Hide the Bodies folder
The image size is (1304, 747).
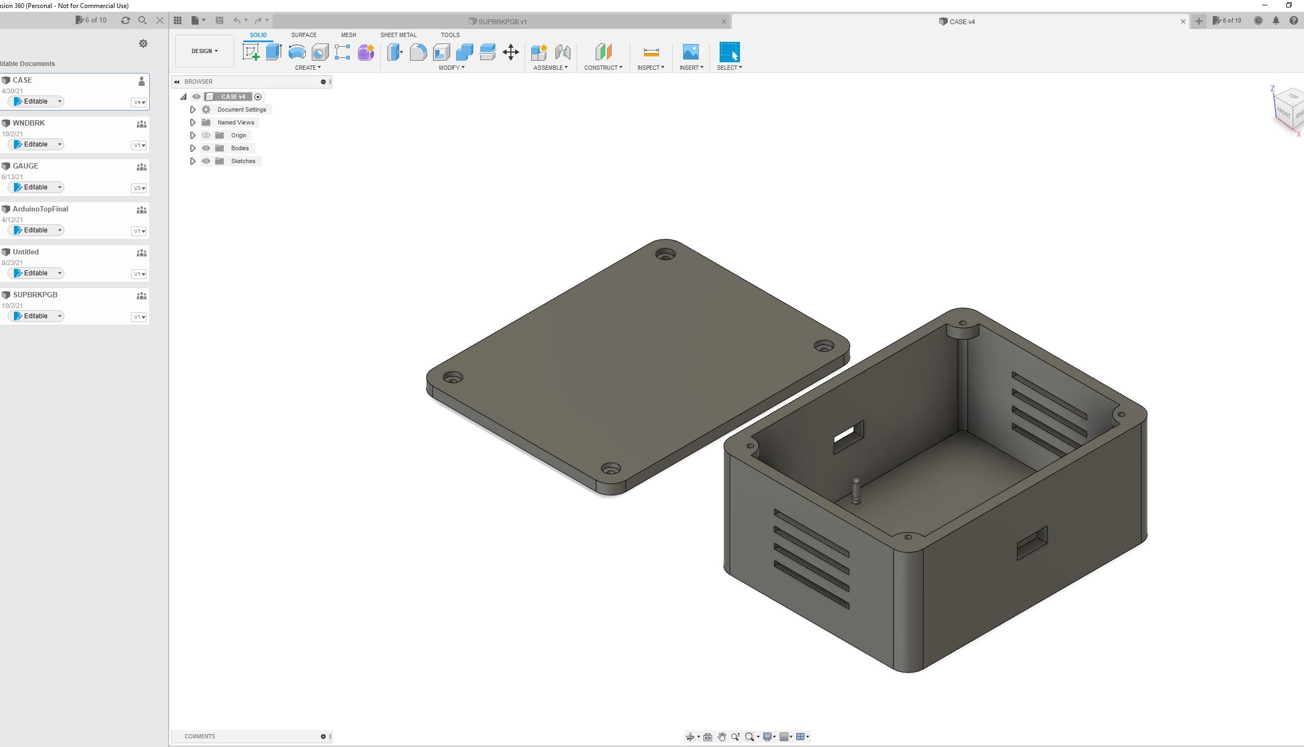click(206, 148)
